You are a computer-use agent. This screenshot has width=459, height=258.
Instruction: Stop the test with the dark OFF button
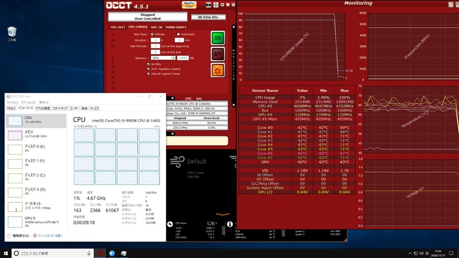[218, 54]
